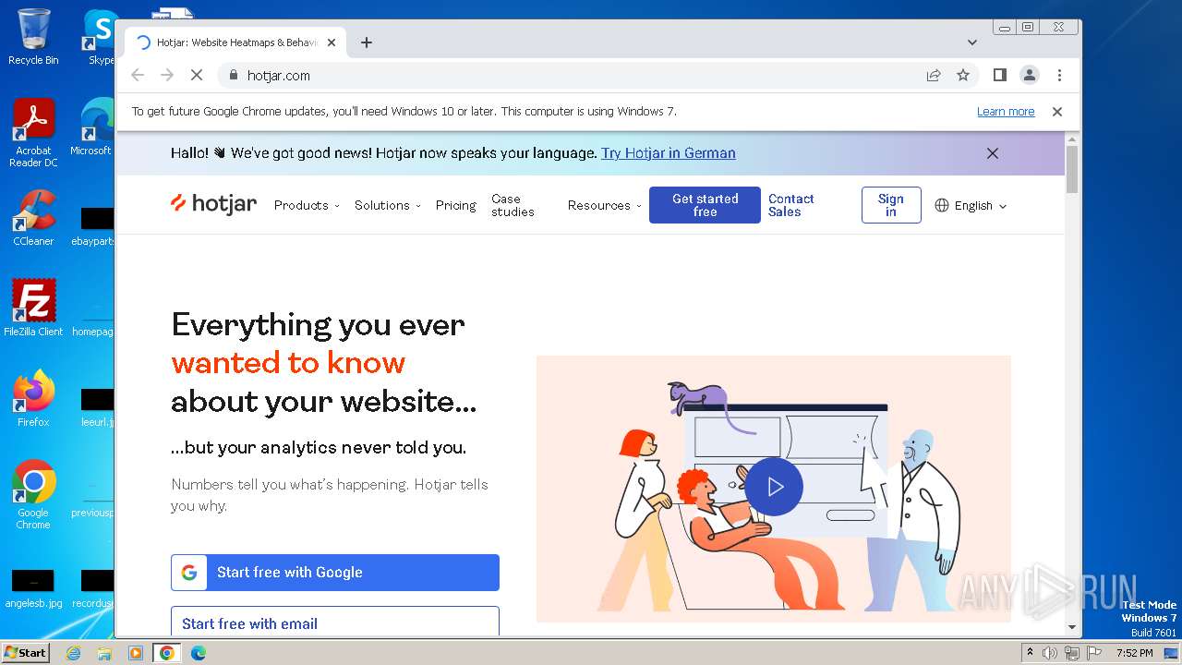Dismiss Chrome update notification bar

[1057, 112]
